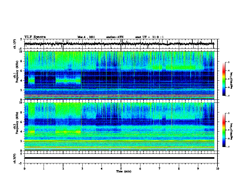The height and width of the screenshot is (189, 245).
Task: Click the "-5" tick on ch.3(V) axis
Action: tap(20, 163)
